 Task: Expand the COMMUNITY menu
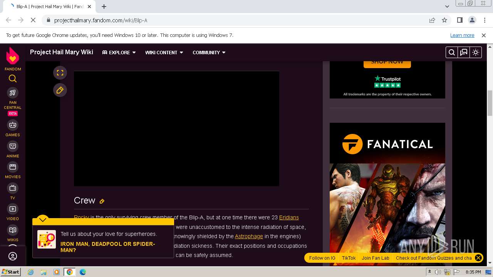[209, 52]
